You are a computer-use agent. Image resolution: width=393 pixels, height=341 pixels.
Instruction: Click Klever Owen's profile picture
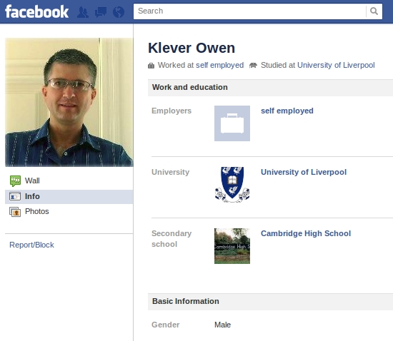point(69,102)
